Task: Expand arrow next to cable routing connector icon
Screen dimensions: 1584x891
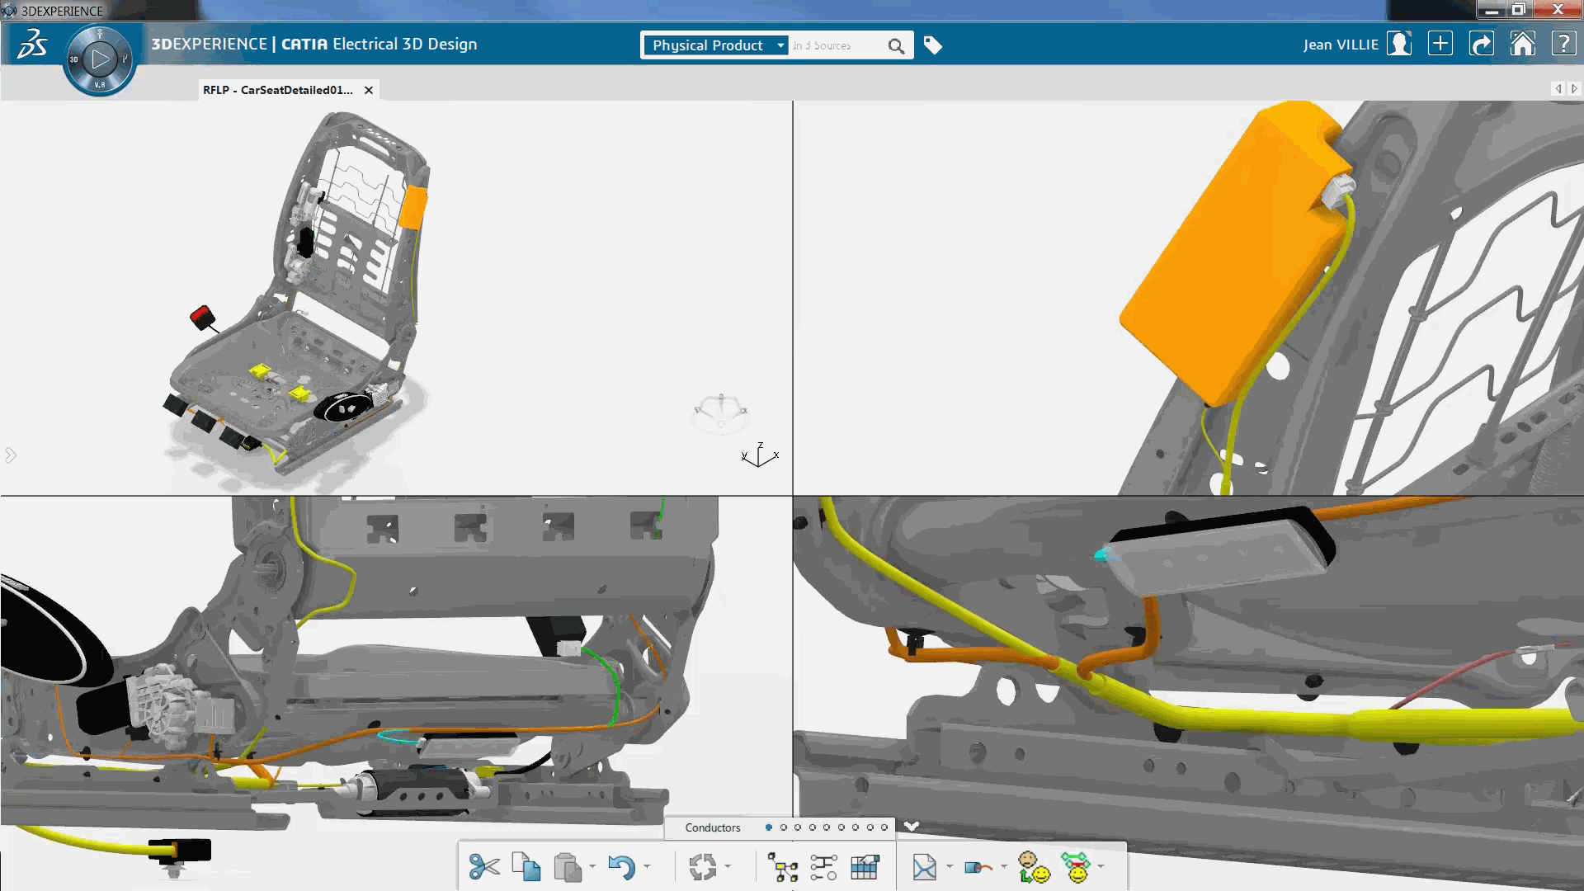Action: [x=1004, y=867]
